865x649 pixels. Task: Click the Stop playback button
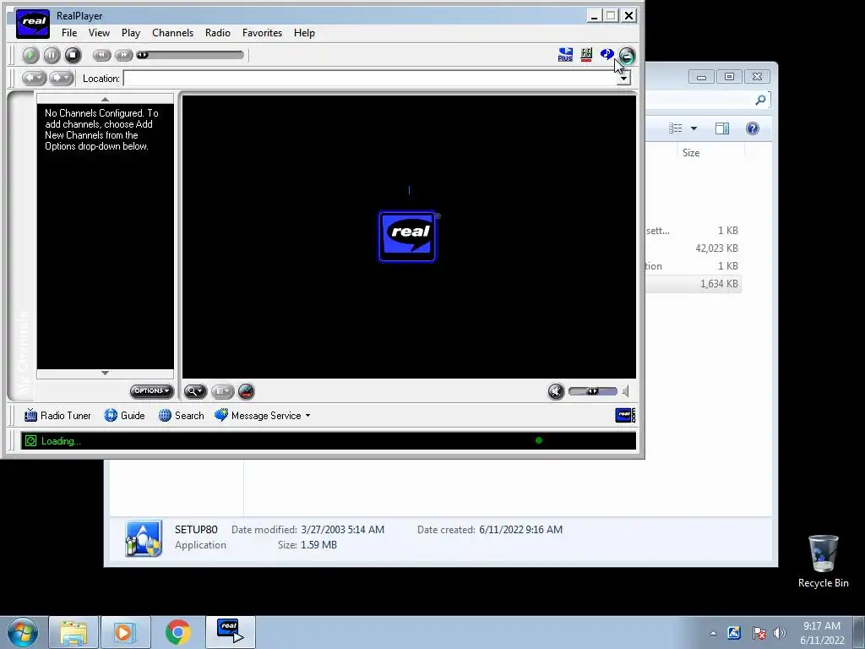click(73, 55)
